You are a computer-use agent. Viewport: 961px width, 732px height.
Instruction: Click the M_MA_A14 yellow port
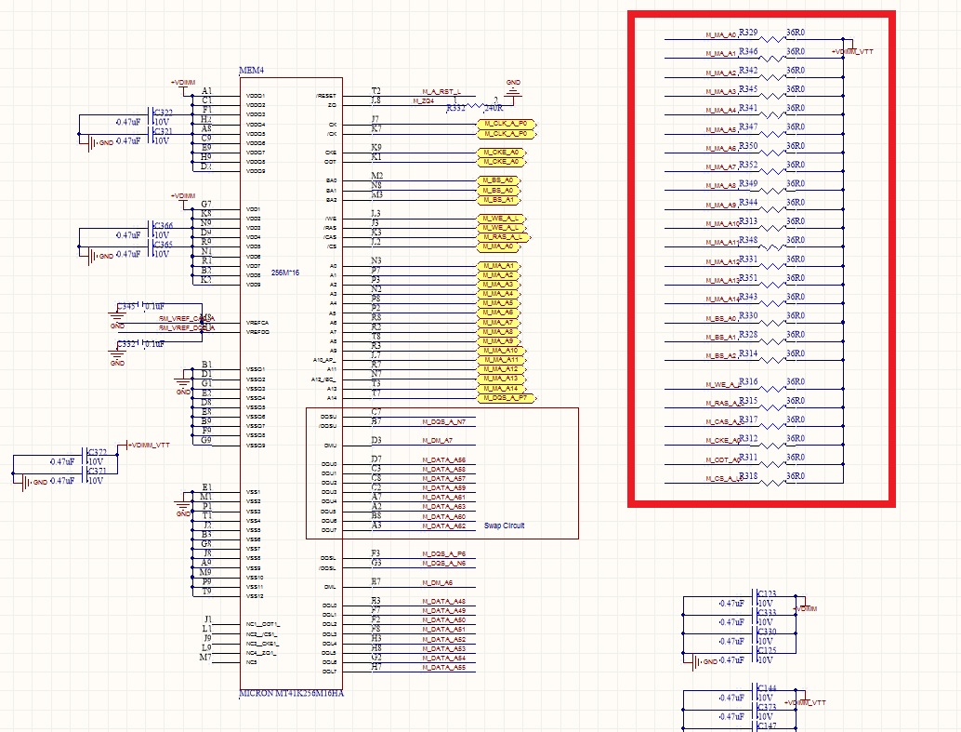[x=501, y=389]
